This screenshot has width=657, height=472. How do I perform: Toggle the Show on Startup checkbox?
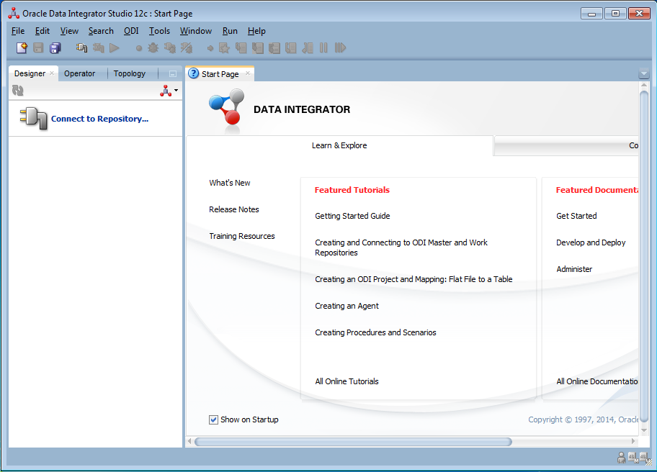point(213,419)
